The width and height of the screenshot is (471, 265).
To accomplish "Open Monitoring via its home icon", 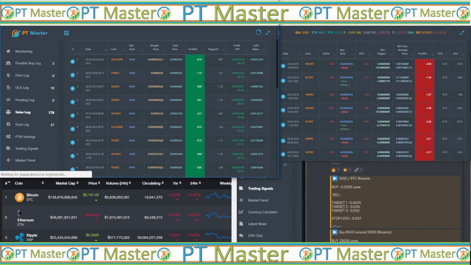I will [8, 51].
